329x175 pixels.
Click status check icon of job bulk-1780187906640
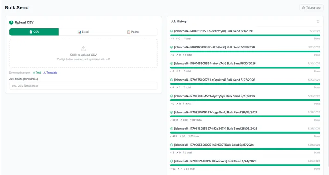click(171, 47)
